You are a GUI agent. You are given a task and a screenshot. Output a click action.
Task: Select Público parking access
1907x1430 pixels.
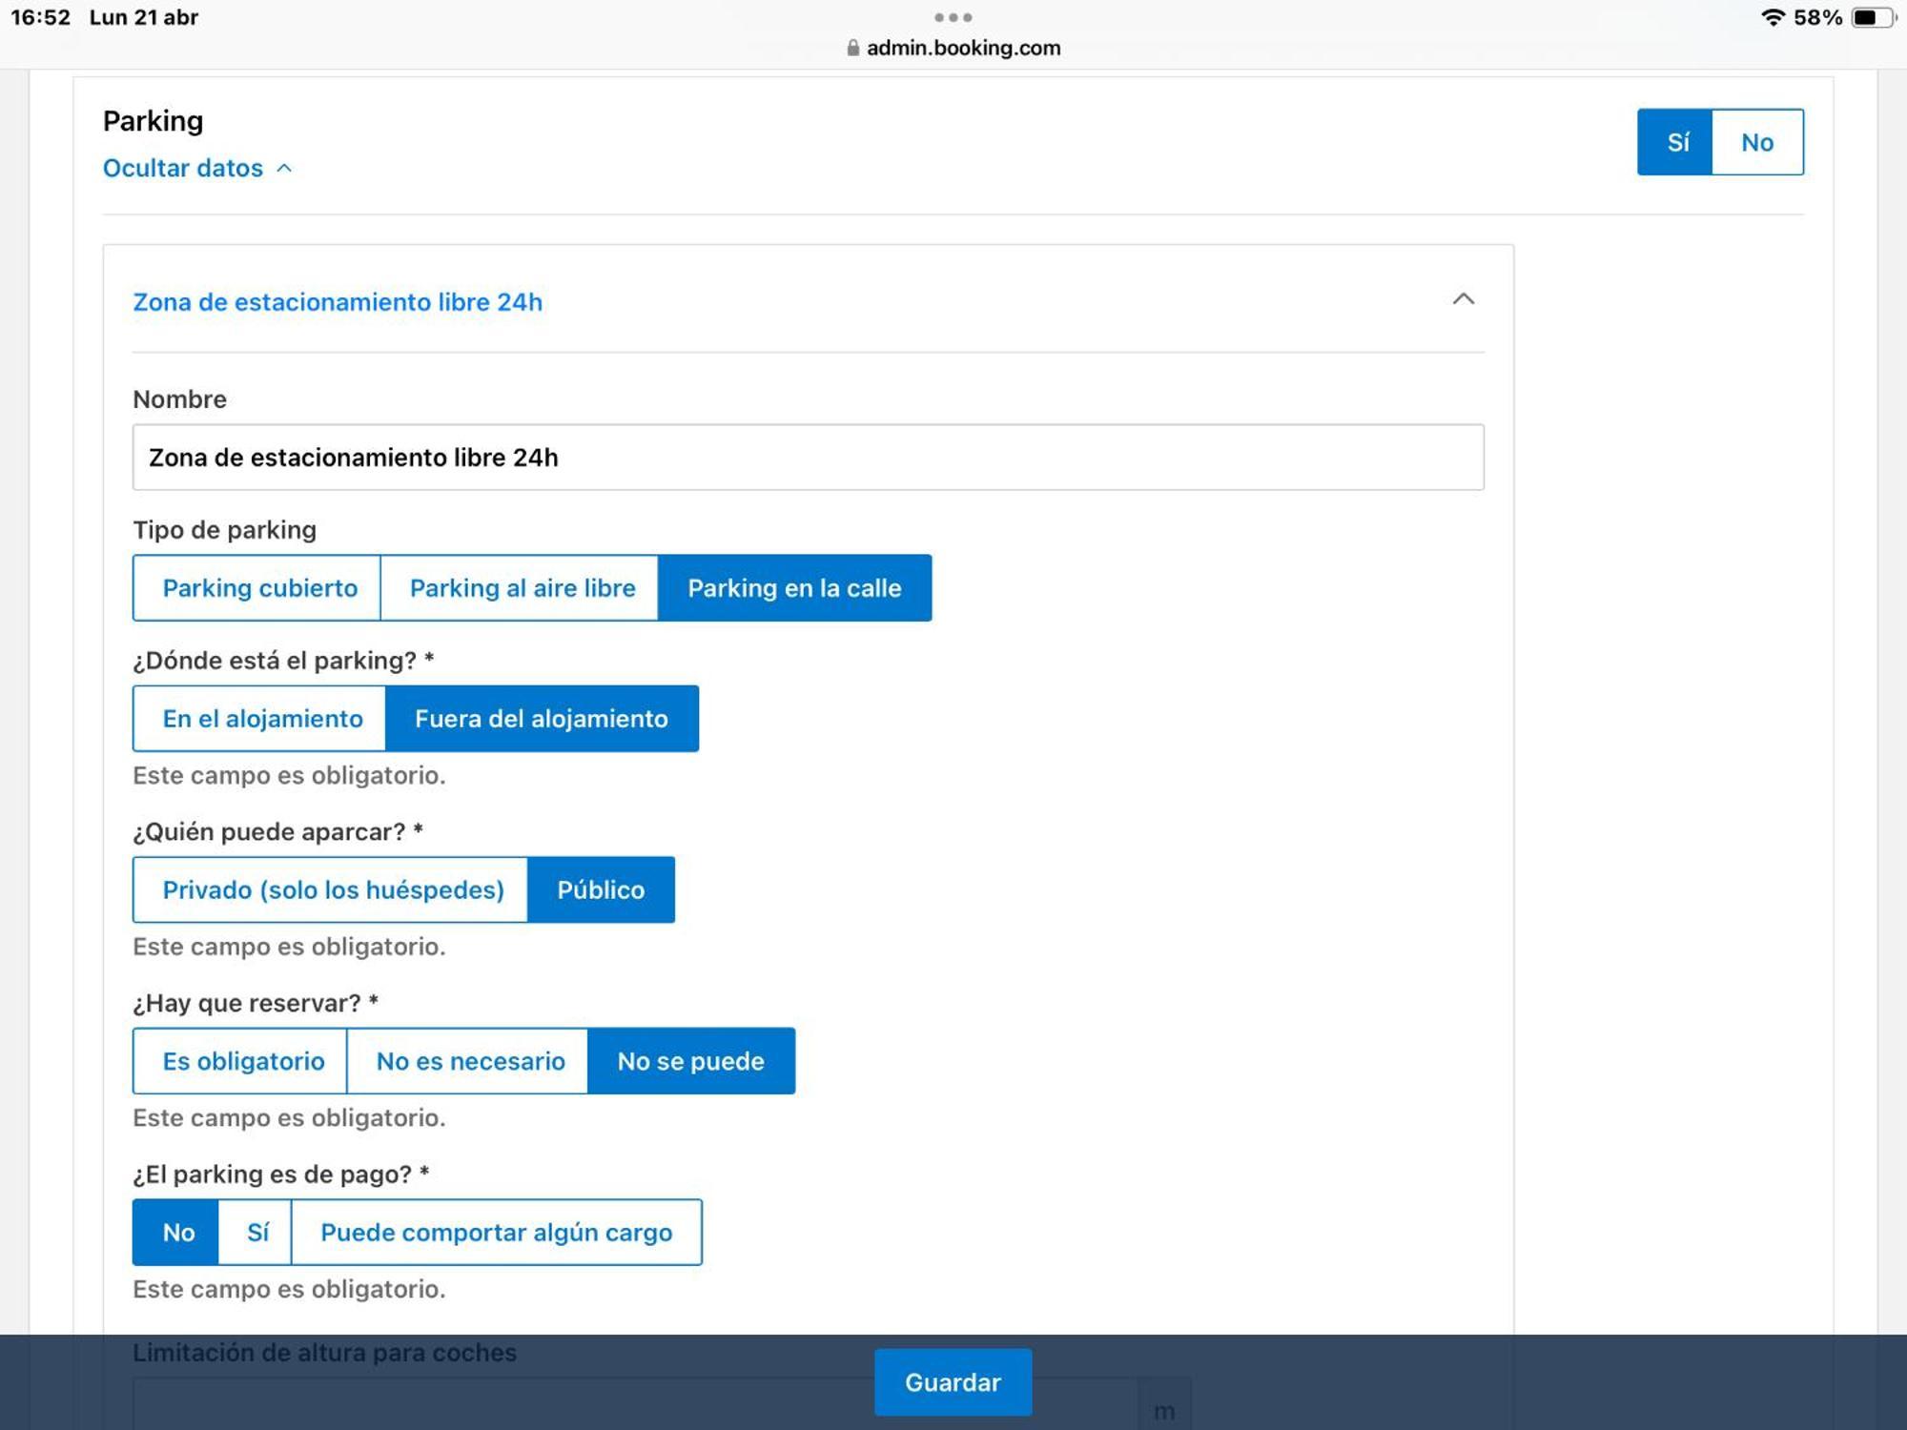pos(601,889)
